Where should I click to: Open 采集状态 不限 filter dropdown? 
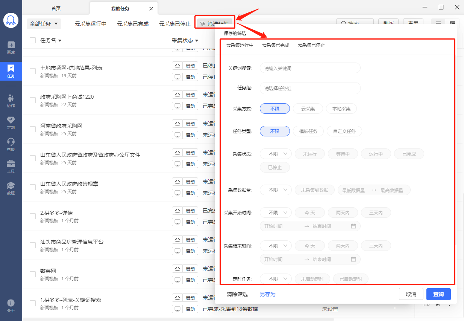[x=276, y=154]
